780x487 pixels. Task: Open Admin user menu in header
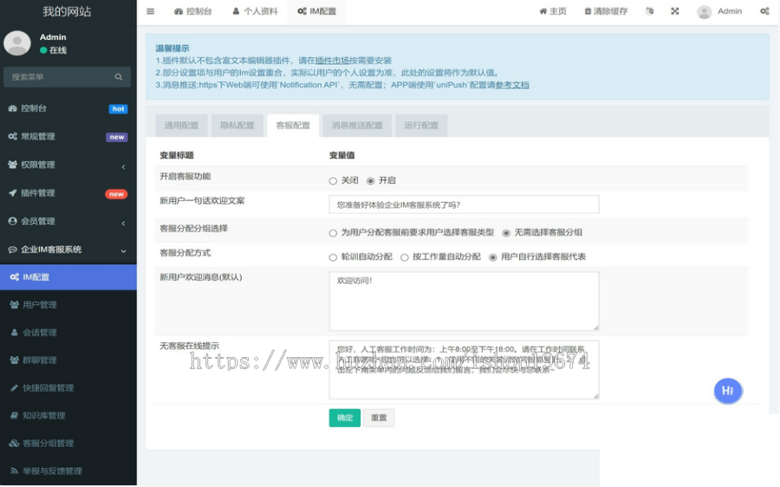click(x=719, y=11)
